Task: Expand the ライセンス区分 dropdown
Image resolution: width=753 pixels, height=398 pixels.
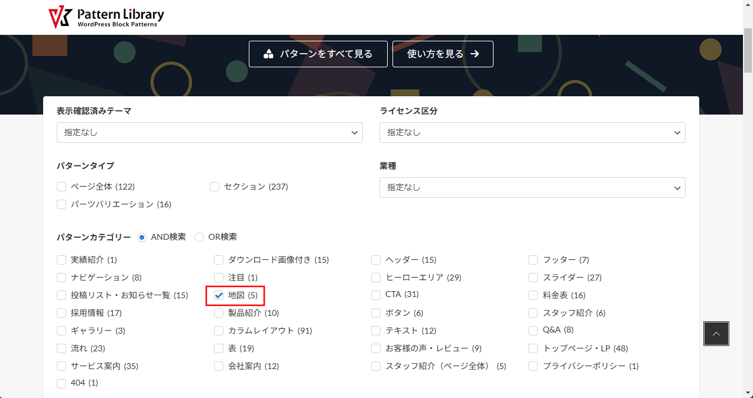Action: click(x=532, y=133)
